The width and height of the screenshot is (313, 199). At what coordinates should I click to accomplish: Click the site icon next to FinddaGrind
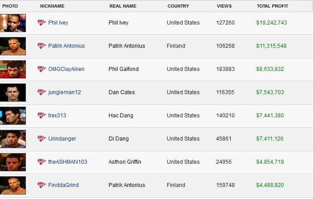(42, 185)
